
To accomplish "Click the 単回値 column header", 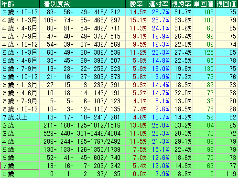I will pos(204,4).
